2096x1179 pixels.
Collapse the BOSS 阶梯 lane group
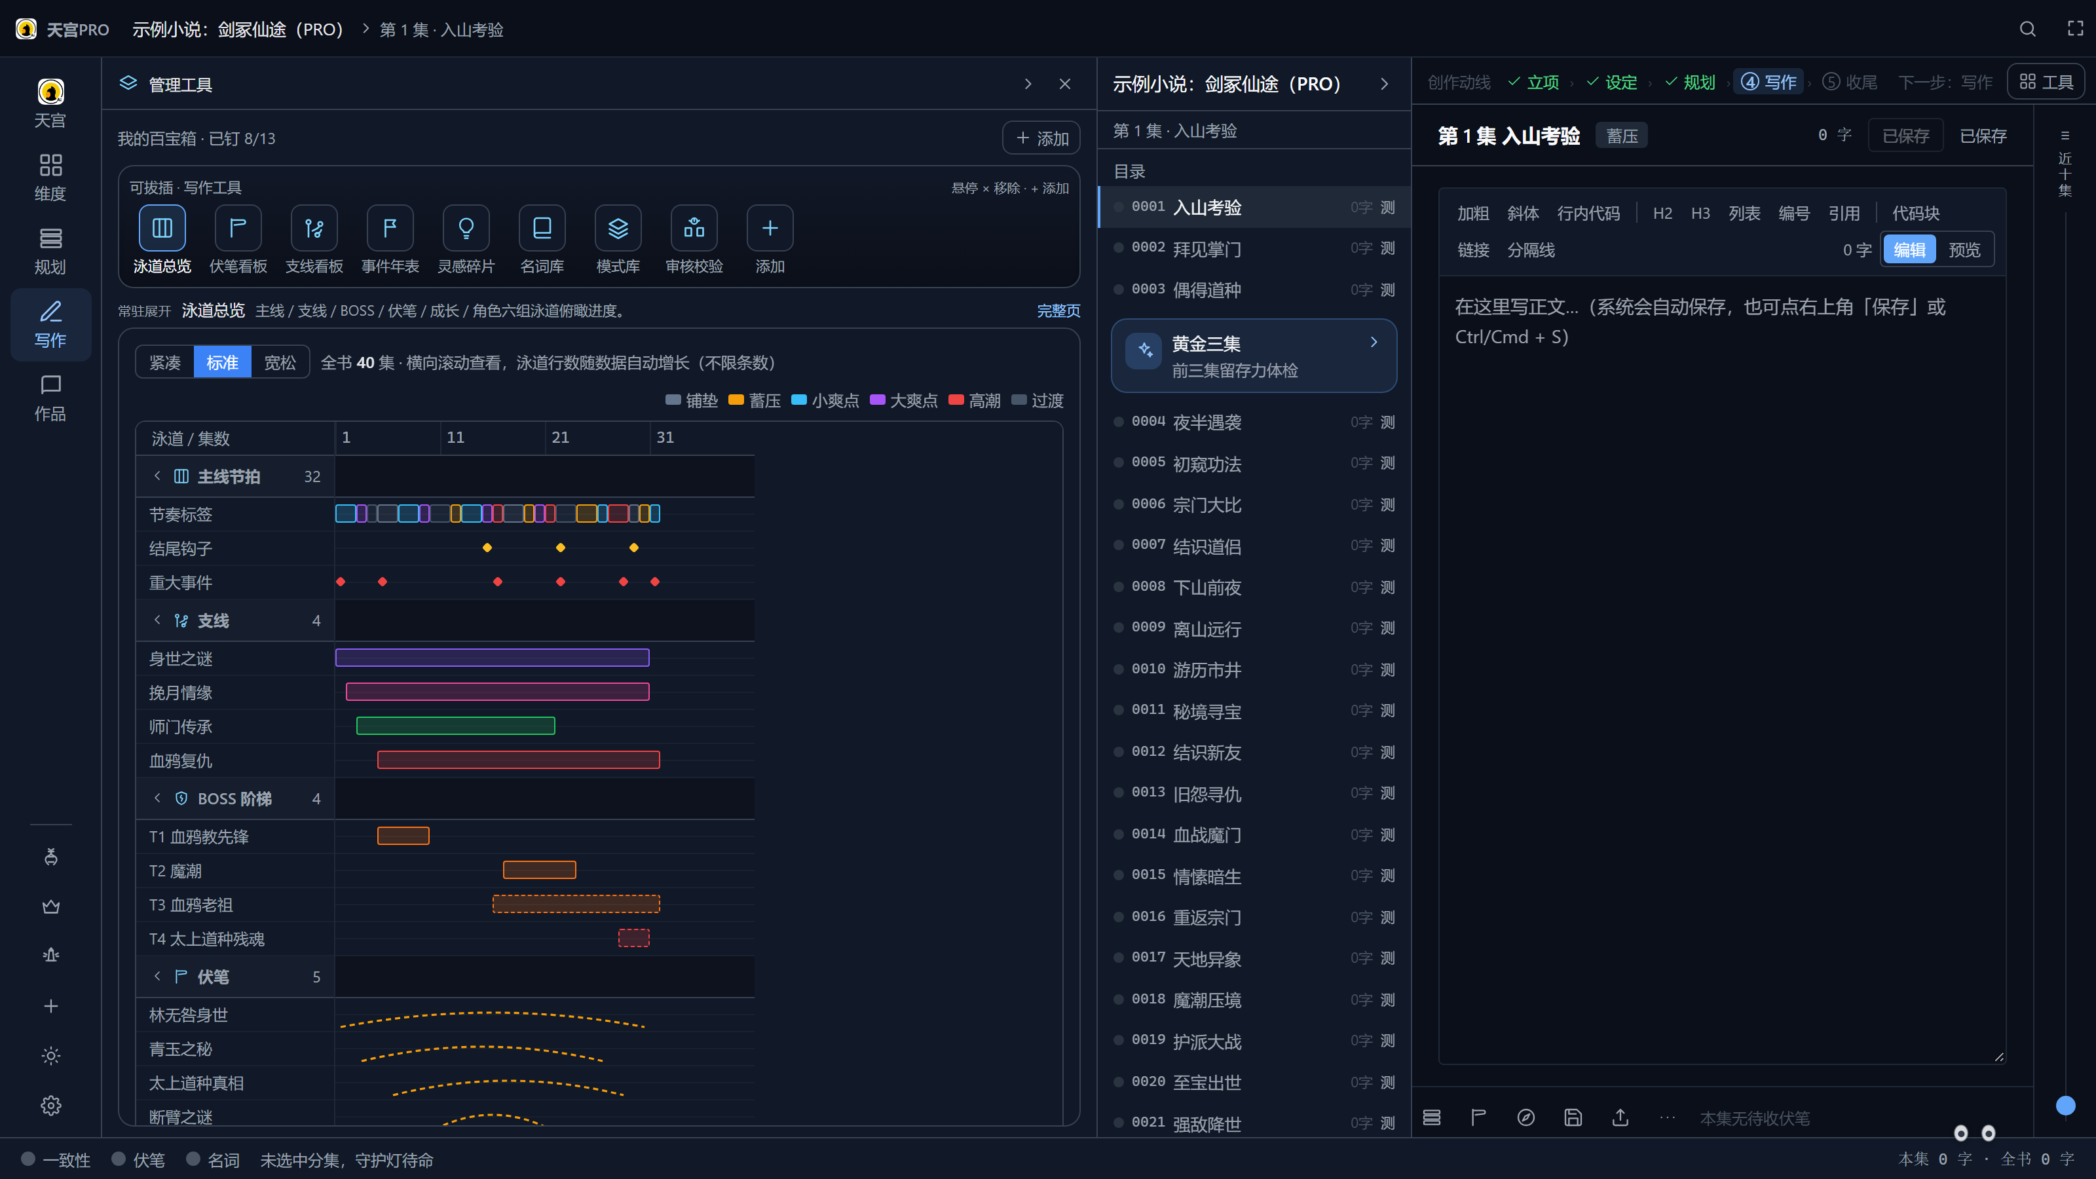[157, 798]
